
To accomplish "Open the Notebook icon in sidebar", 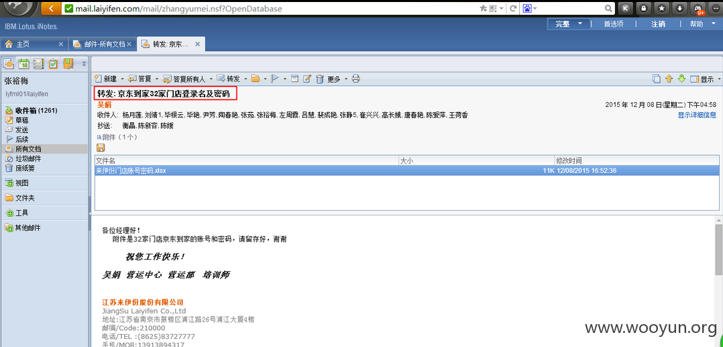I will tap(68, 64).
